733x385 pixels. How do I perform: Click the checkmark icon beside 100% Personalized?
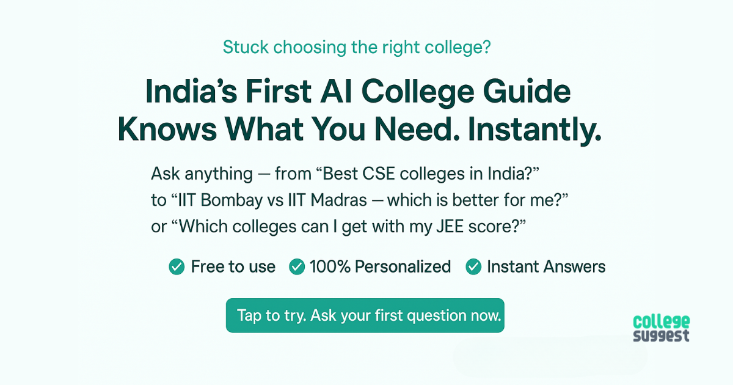click(x=297, y=267)
